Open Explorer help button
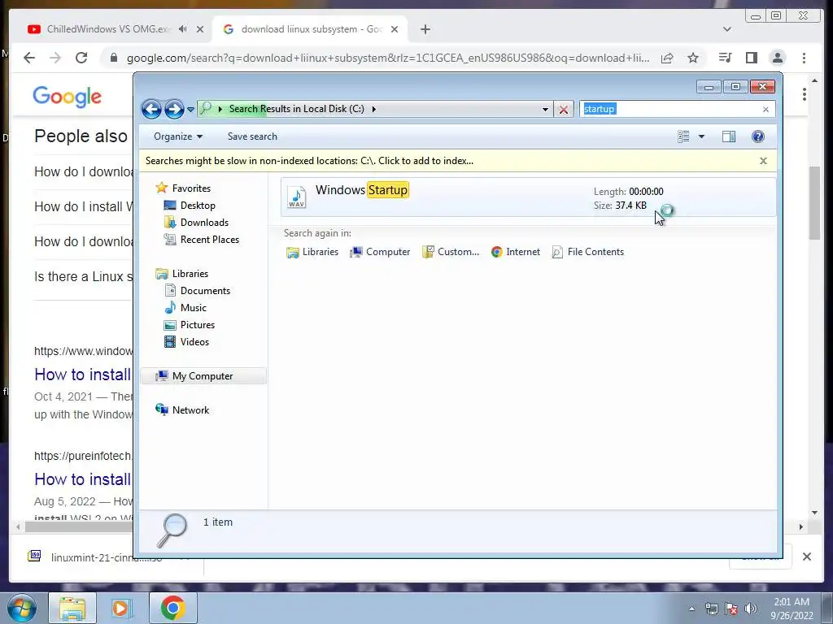 (758, 136)
